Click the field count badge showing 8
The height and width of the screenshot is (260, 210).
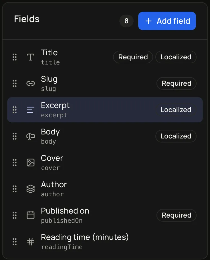[x=126, y=21]
